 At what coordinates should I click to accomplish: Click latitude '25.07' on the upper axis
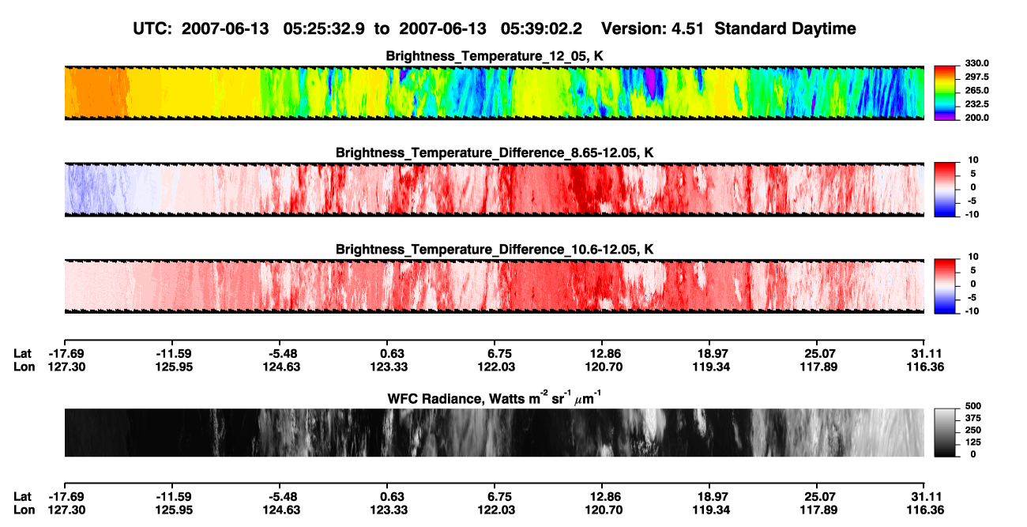coord(818,353)
